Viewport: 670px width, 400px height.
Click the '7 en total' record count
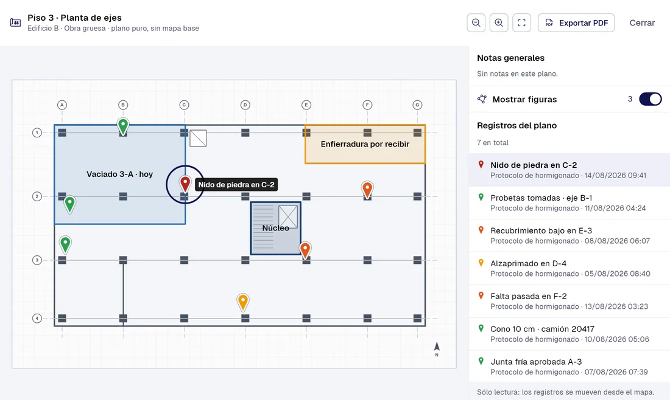pos(493,142)
